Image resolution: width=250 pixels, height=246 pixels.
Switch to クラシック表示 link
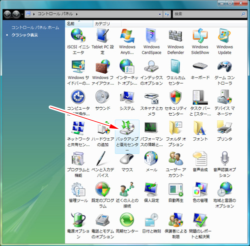pyautogui.click(x=24, y=35)
